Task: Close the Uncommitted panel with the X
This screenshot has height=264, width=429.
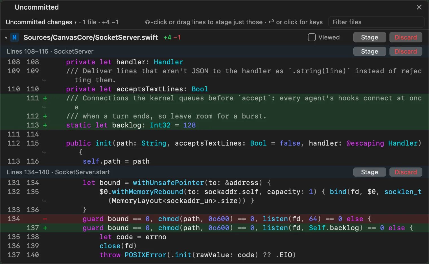Action: click(419, 7)
